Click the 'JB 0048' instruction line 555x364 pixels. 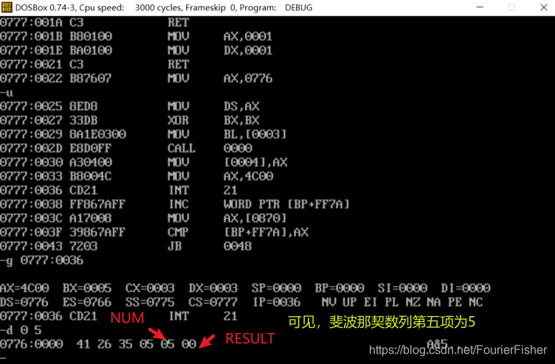pyautogui.click(x=126, y=246)
